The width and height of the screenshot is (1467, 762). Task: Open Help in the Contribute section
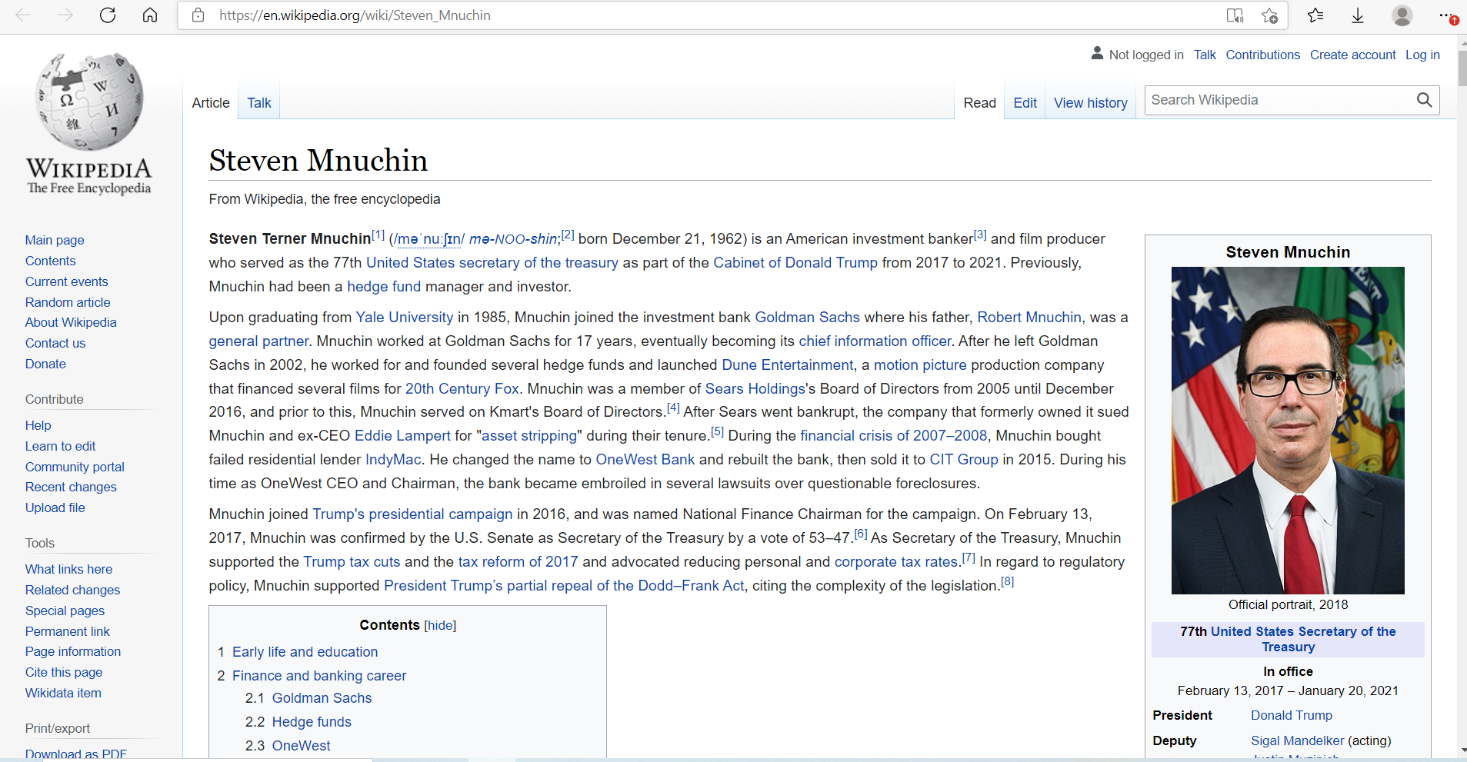click(38, 425)
